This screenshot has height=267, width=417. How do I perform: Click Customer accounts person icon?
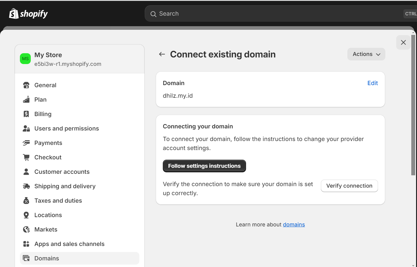[x=26, y=172]
